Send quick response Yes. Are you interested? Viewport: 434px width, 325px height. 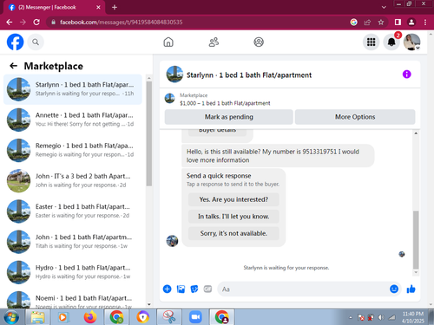(x=233, y=199)
